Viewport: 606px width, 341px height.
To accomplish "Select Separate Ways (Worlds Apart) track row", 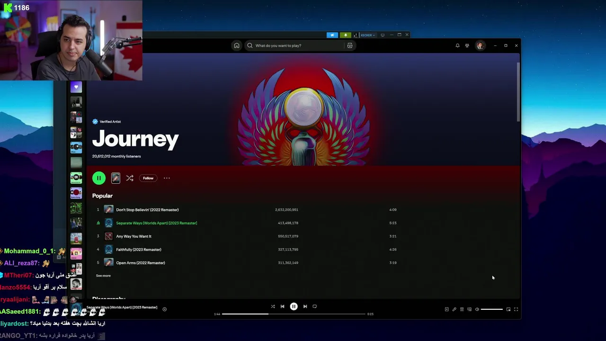I will click(246, 223).
